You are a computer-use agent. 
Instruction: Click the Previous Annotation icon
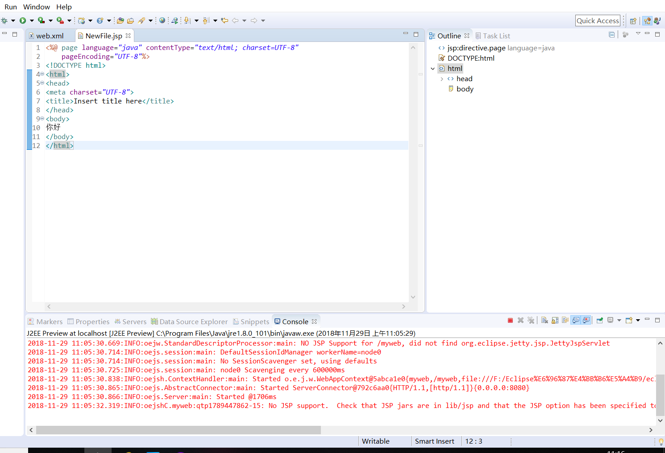click(206, 21)
